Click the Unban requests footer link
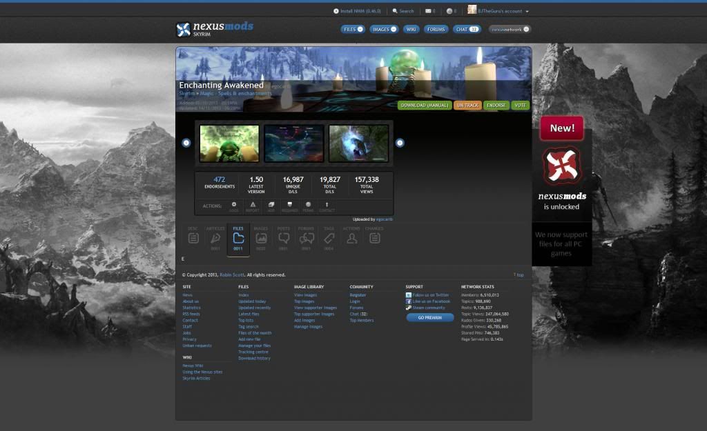707x431 pixels. point(197,345)
